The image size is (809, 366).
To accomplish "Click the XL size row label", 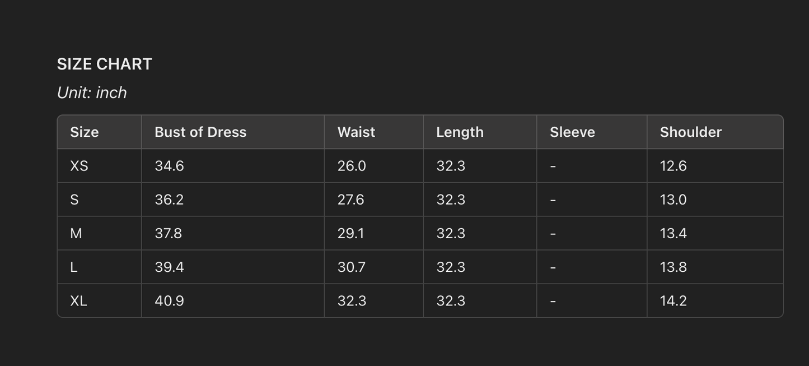I will coord(78,301).
